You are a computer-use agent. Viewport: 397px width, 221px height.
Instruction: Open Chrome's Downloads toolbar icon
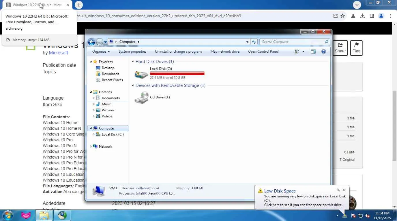click(x=363, y=16)
